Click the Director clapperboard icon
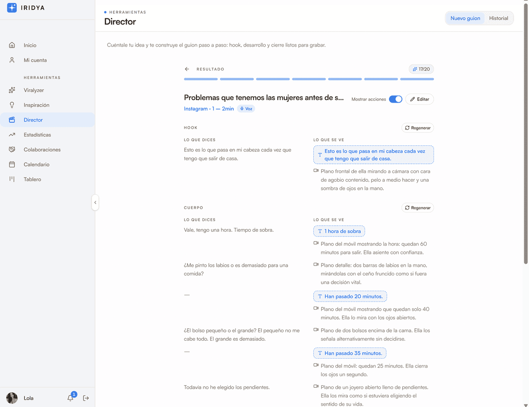 [12, 120]
